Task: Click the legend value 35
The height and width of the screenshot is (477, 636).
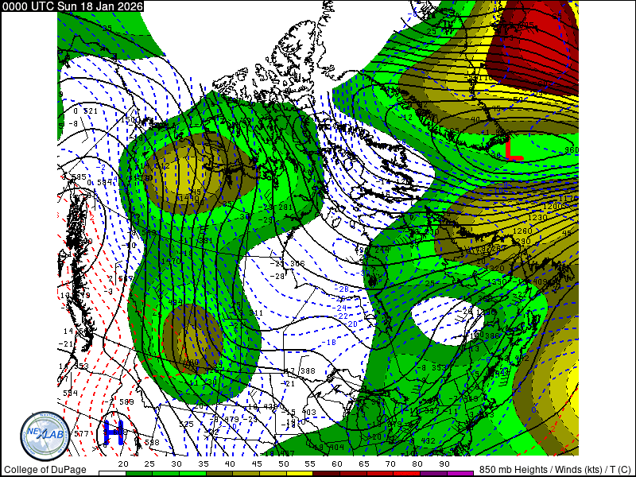Action: [204, 463]
